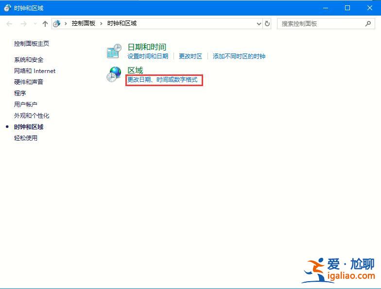
Task: Open the Date and Time calendar icon
Action: [x=114, y=51]
